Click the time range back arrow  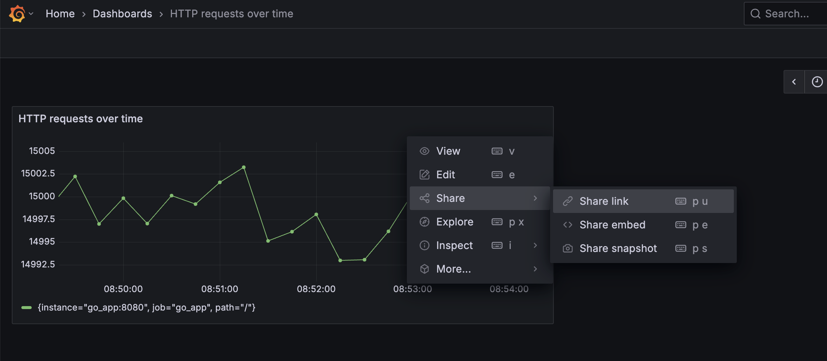(794, 82)
